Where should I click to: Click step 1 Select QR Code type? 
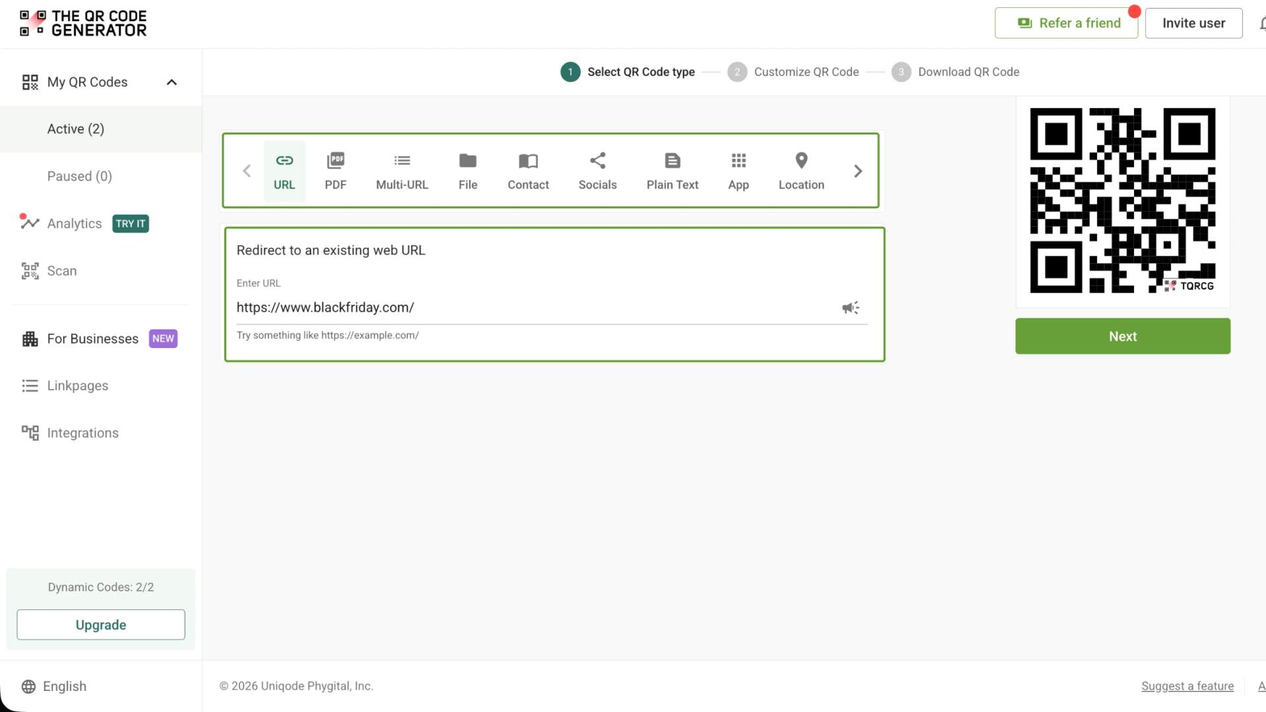click(x=628, y=72)
